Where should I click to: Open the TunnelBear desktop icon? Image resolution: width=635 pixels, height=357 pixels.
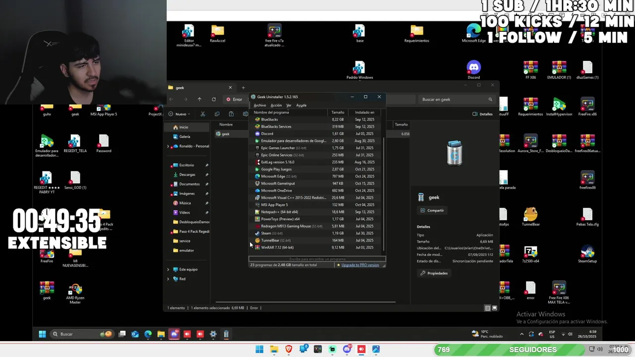(x=530, y=217)
